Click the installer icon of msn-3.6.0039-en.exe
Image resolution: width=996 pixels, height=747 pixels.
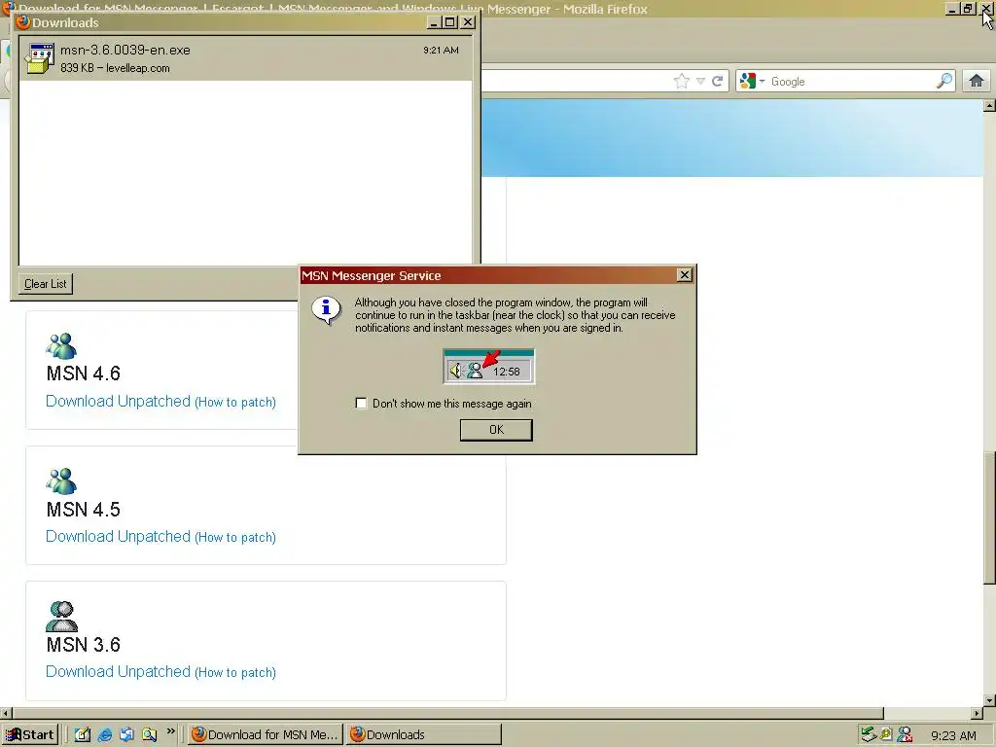[x=39, y=59]
